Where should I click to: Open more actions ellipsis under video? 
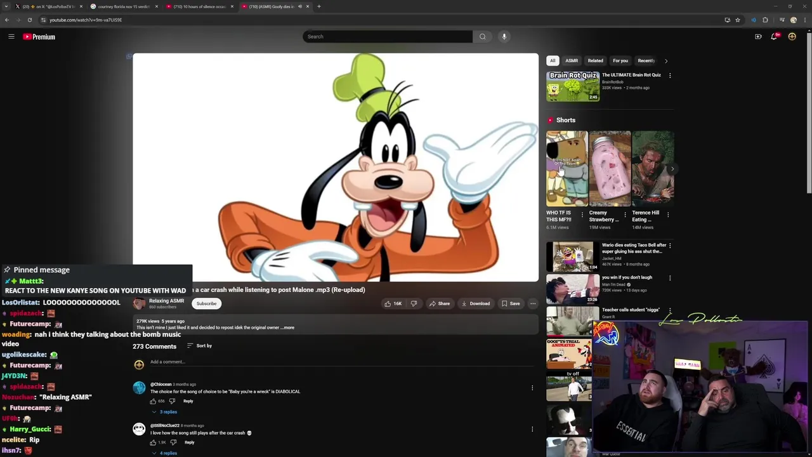tap(533, 303)
